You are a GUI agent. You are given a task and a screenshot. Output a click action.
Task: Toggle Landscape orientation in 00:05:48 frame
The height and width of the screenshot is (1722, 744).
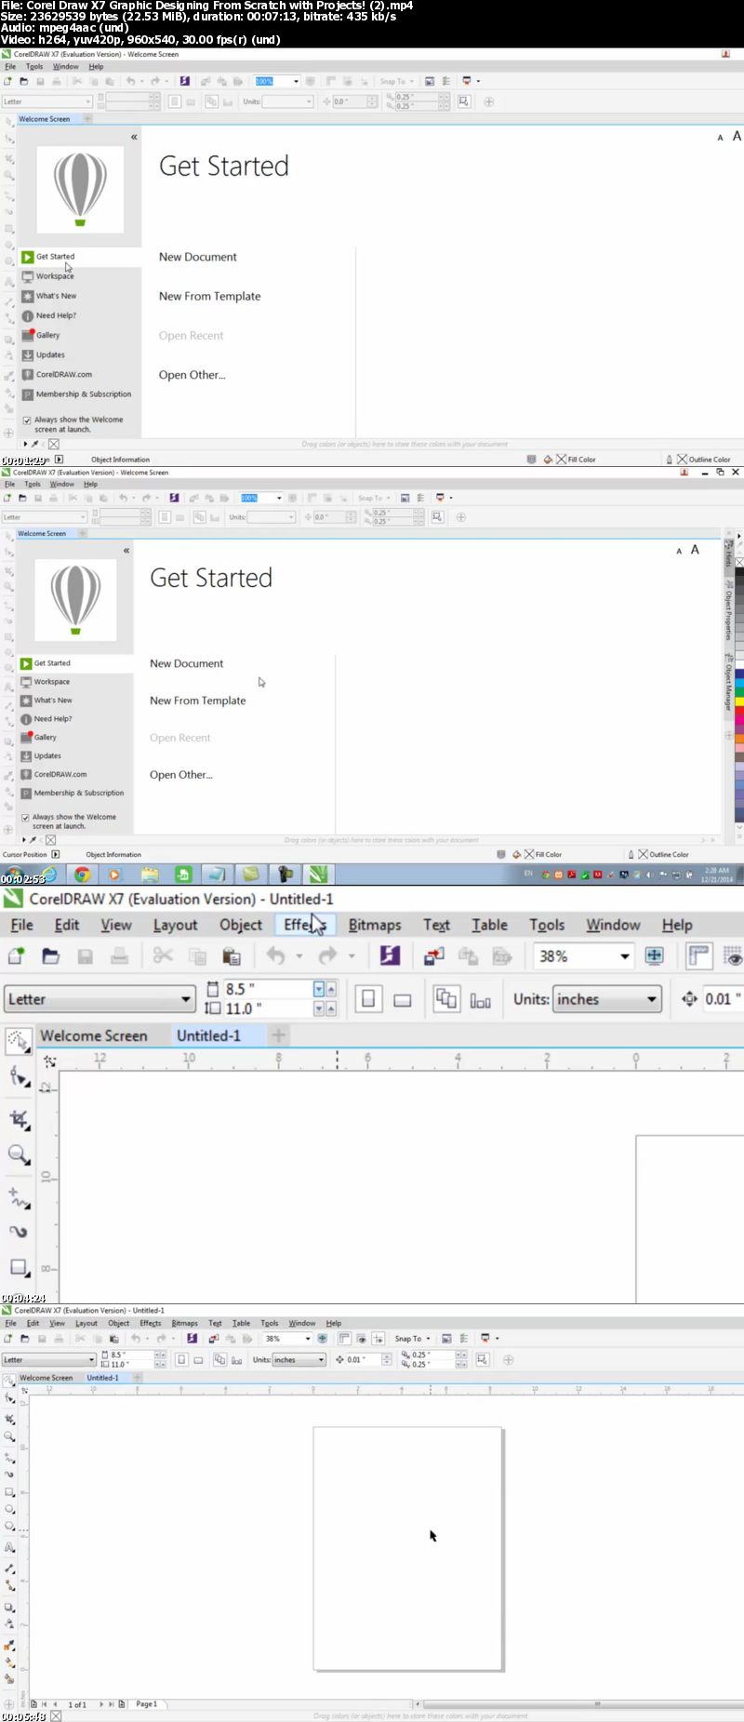(x=198, y=1360)
